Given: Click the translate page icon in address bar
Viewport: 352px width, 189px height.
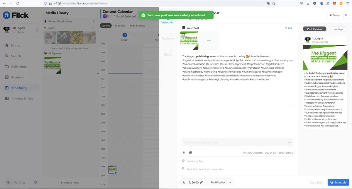Looking at the screenshot, I should (x=268, y=3).
